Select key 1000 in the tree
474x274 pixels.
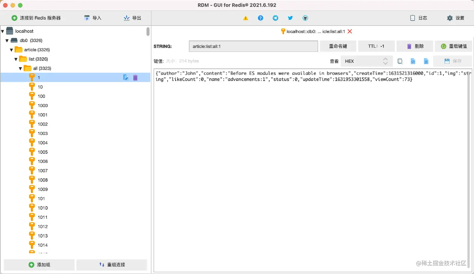tap(75, 106)
